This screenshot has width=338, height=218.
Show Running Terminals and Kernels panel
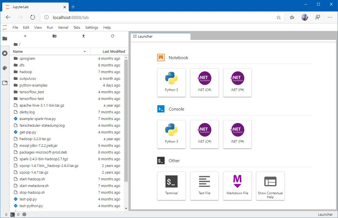[5, 53]
